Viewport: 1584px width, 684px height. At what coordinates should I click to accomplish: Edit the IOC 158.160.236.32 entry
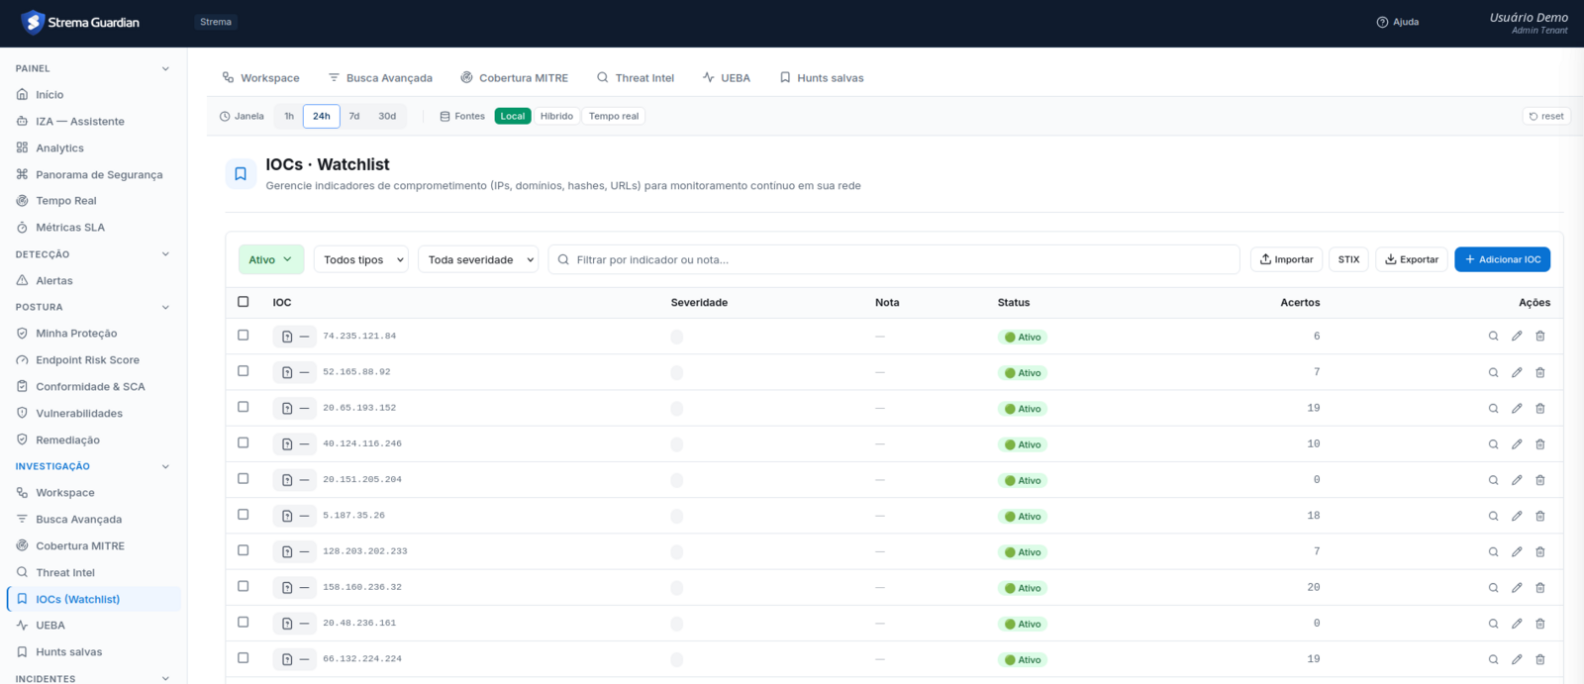(1517, 588)
